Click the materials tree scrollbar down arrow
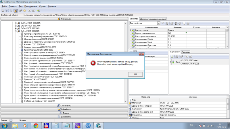 [x=126, y=101]
